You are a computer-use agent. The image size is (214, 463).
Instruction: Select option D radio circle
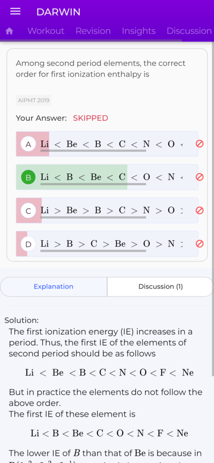click(29, 244)
